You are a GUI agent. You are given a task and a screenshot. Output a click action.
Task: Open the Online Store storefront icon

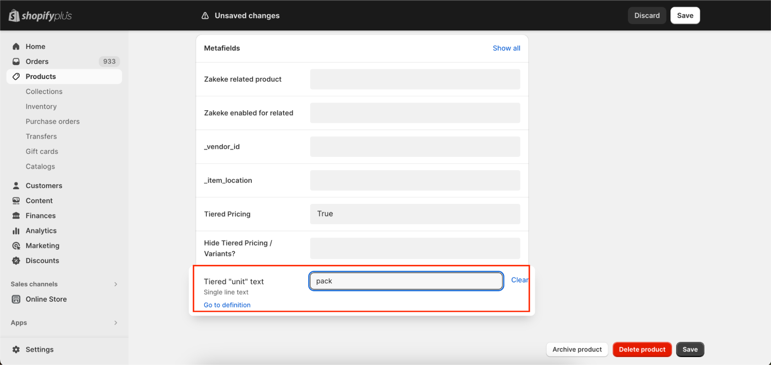pyautogui.click(x=16, y=299)
